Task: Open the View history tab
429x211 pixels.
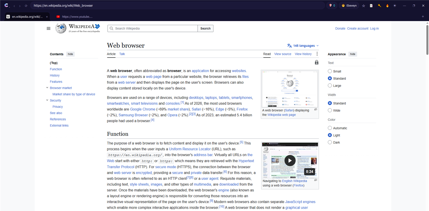Action: click(303, 54)
